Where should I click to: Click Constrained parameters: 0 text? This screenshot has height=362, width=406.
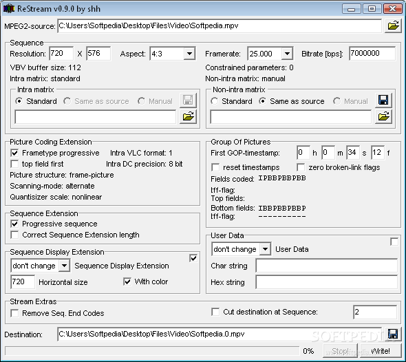[x=249, y=67]
